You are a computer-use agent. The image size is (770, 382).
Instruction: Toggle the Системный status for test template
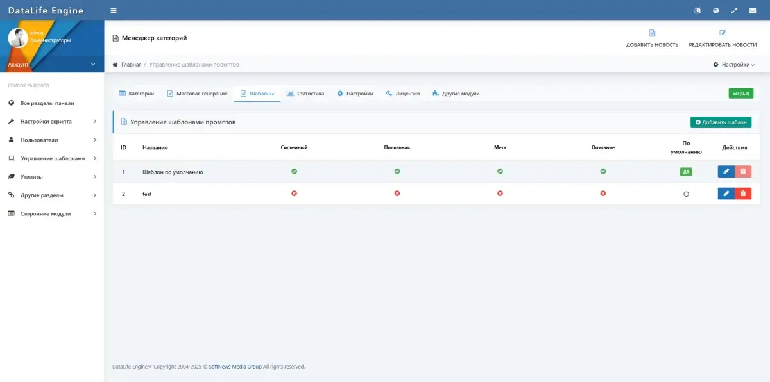294,193
